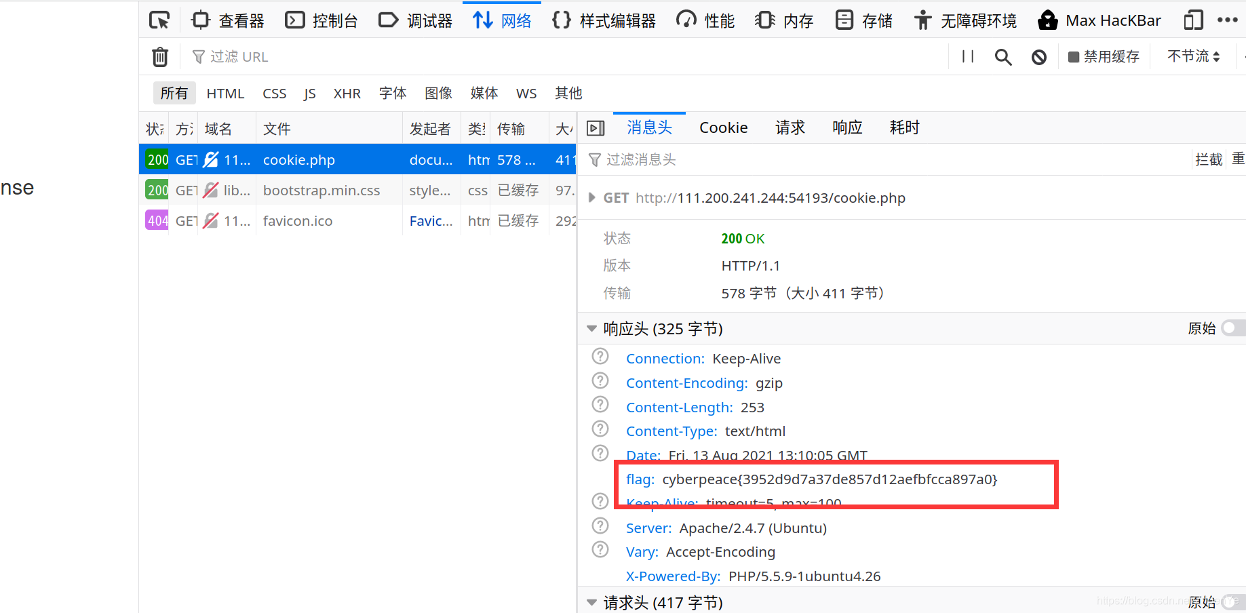The height and width of the screenshot is (613, 1246).
Task: Click insecure lock icon on bootstrap.min.css row
Action: point(211,191)
